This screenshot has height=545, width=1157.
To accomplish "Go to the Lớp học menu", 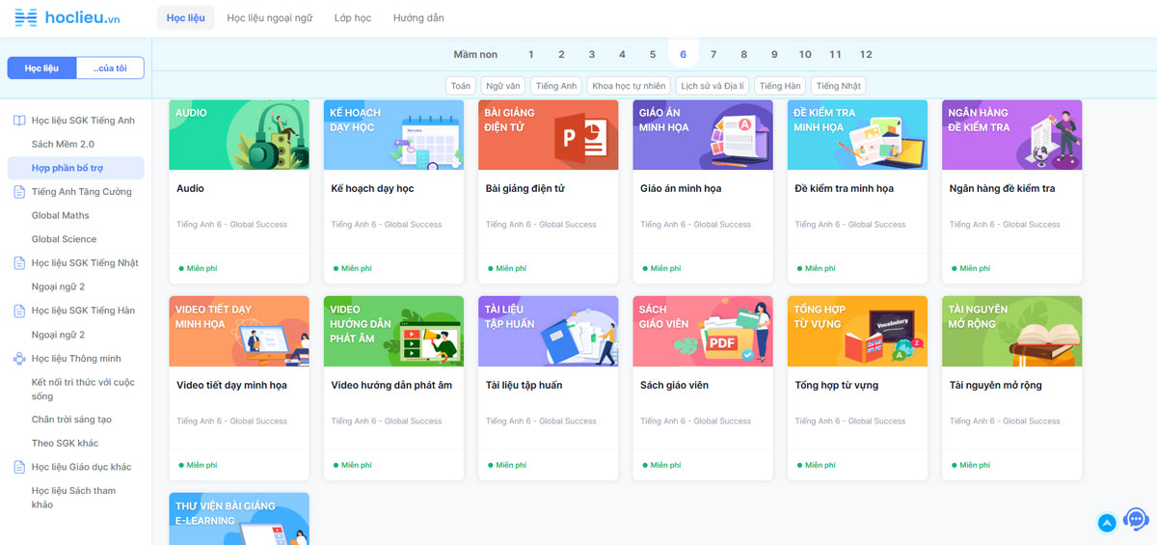I will point(353,17).
